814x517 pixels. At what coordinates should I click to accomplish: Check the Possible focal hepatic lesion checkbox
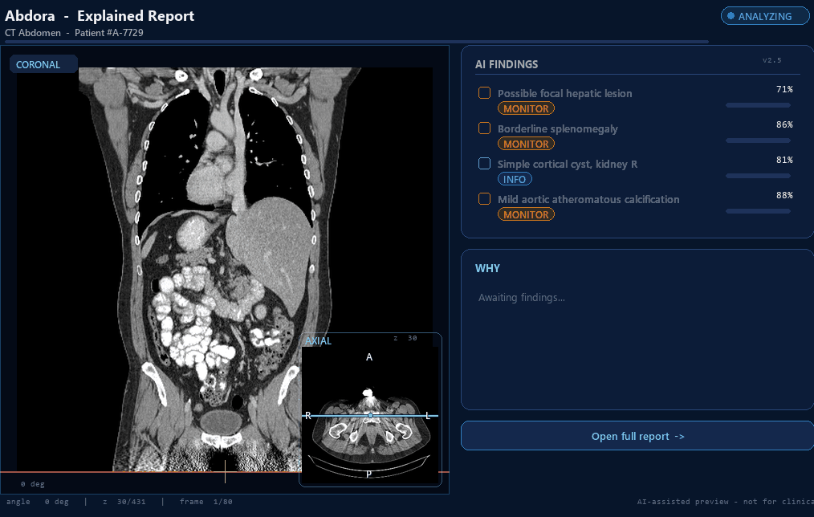(484, 93)
